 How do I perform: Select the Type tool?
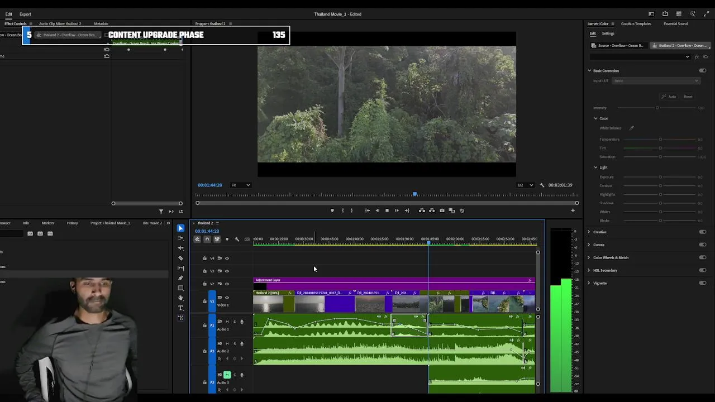click(x=180, y=308)
